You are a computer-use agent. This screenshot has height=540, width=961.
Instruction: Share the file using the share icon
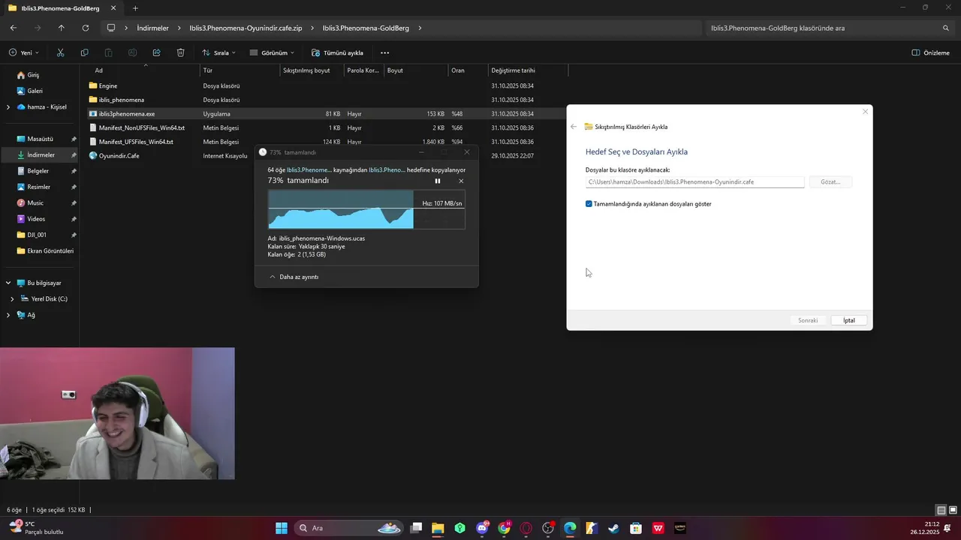(x=156, y=52)
